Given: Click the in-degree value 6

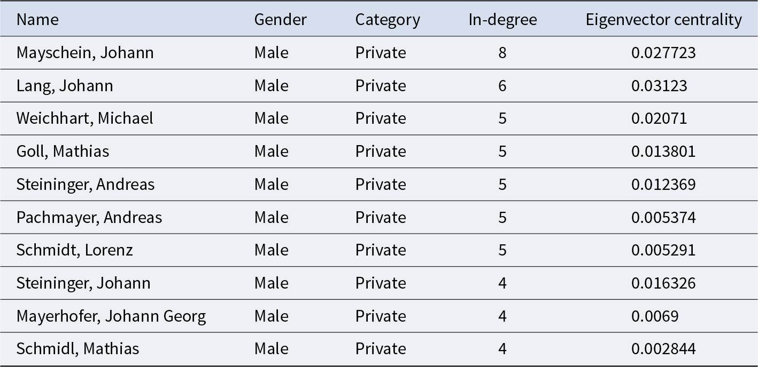Looking at the screenshot, I should pos(502,86).
